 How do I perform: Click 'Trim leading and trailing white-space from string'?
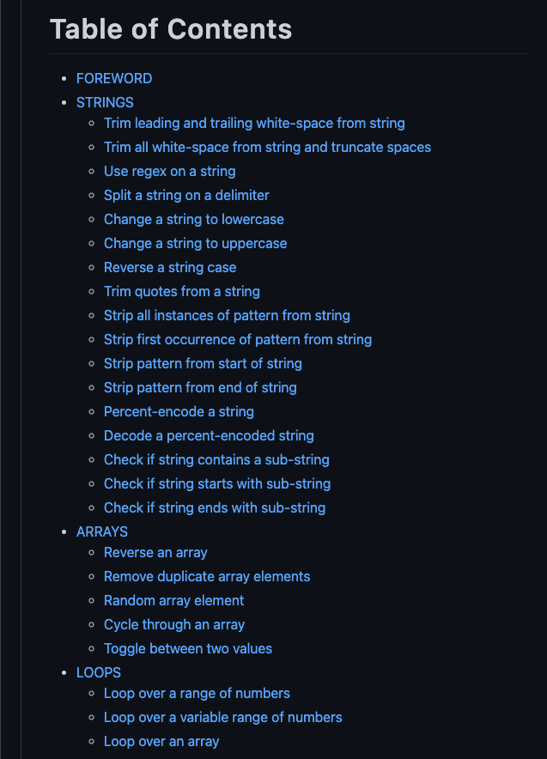[x=254, y=124]
